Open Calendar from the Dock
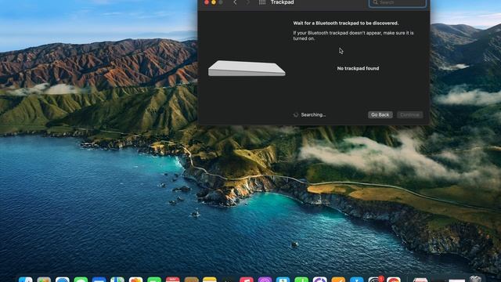This screenshot has width=501, height=282. pyautogui.click(x=172, y=280)
